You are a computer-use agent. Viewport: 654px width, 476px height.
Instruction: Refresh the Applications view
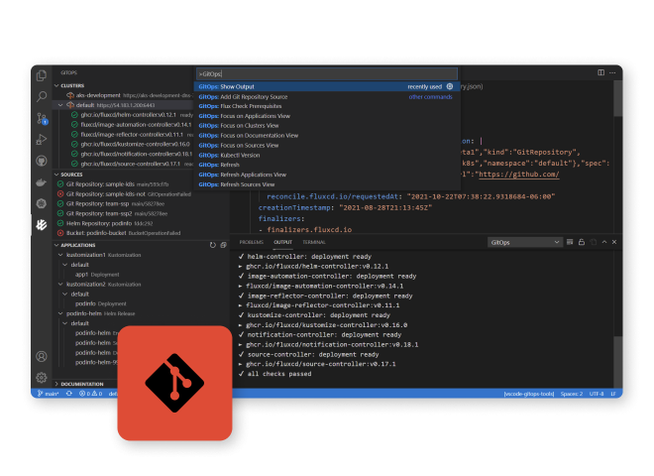[212, 244]
